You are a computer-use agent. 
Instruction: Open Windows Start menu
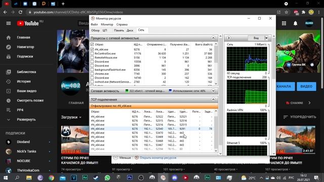6,177
